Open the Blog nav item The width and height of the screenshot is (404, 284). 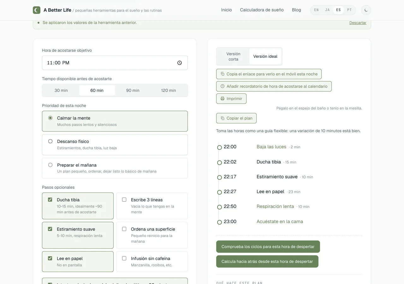point(296,10)
